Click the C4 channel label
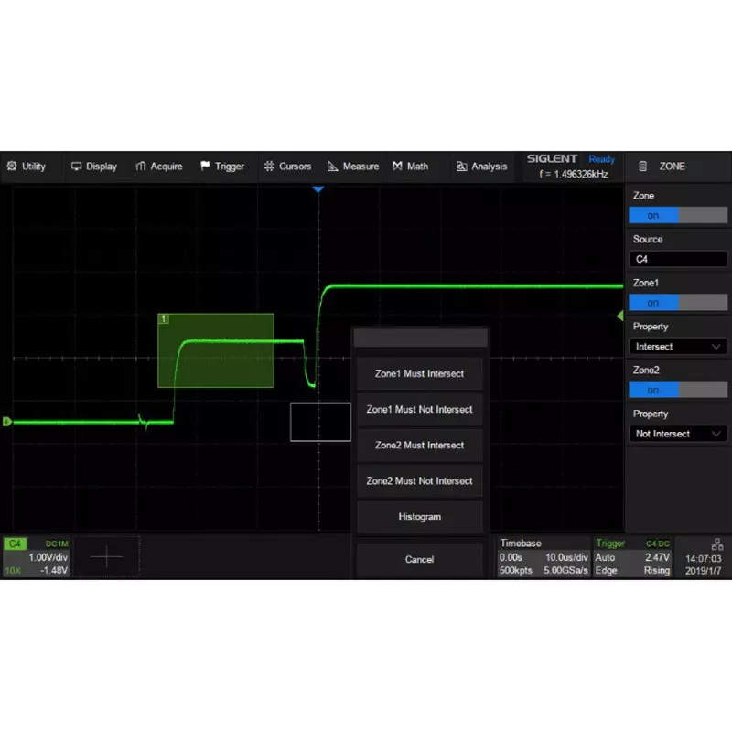Viewport: 732px width, 732px height. click(x=15, y=544)
